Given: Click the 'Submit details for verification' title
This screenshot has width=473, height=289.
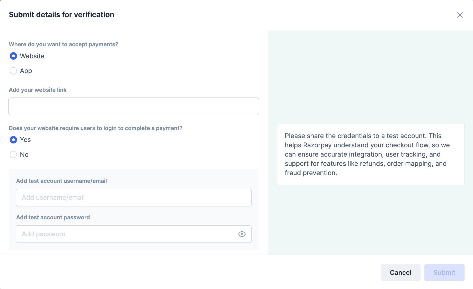Looking at the screenshot, I should 62,15.
